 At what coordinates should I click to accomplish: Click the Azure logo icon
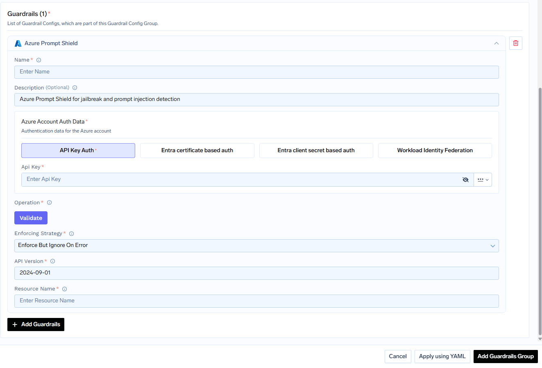click(18, 43)
